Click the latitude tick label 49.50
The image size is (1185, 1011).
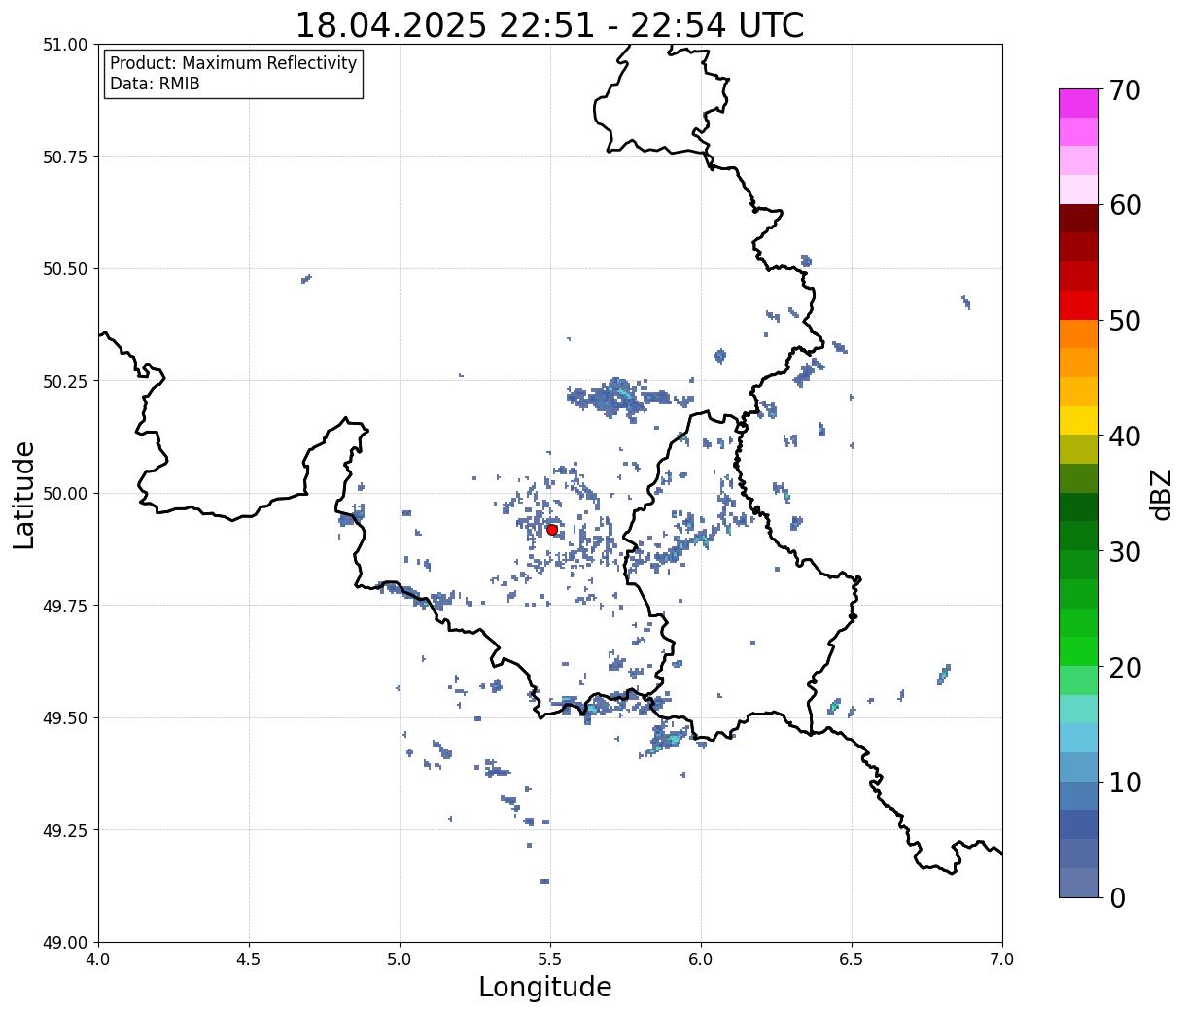[65, 718]
